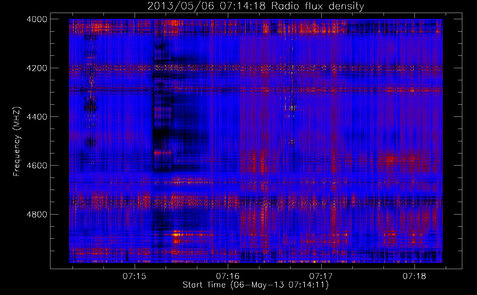Click the '07:15' time axis label
This screenshot has height=295, width=477.
[x=134, y=276]
